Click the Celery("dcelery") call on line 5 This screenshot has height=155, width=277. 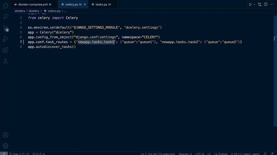pos(57,32)
